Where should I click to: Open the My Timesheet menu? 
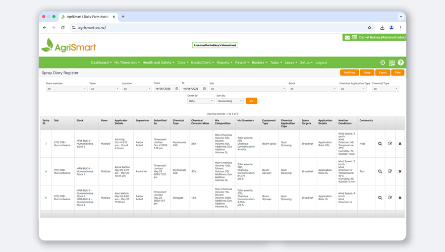click(127, 62)
